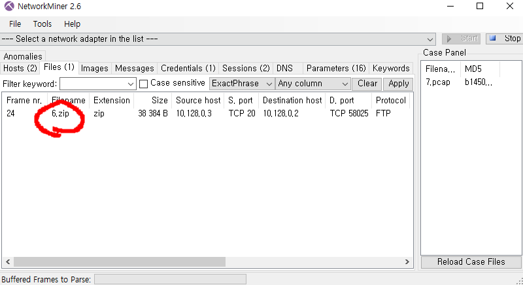Click the TCP 58025 destination port cell
This screenshot has height=285, width=523.
point(349,114)
